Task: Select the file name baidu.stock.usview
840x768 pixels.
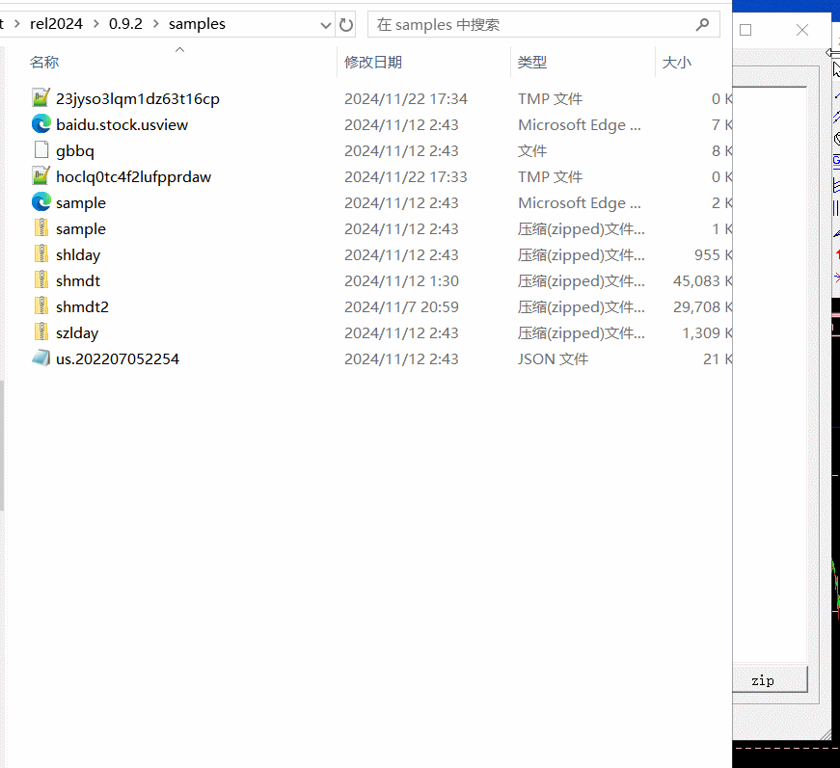Action: 122,124
